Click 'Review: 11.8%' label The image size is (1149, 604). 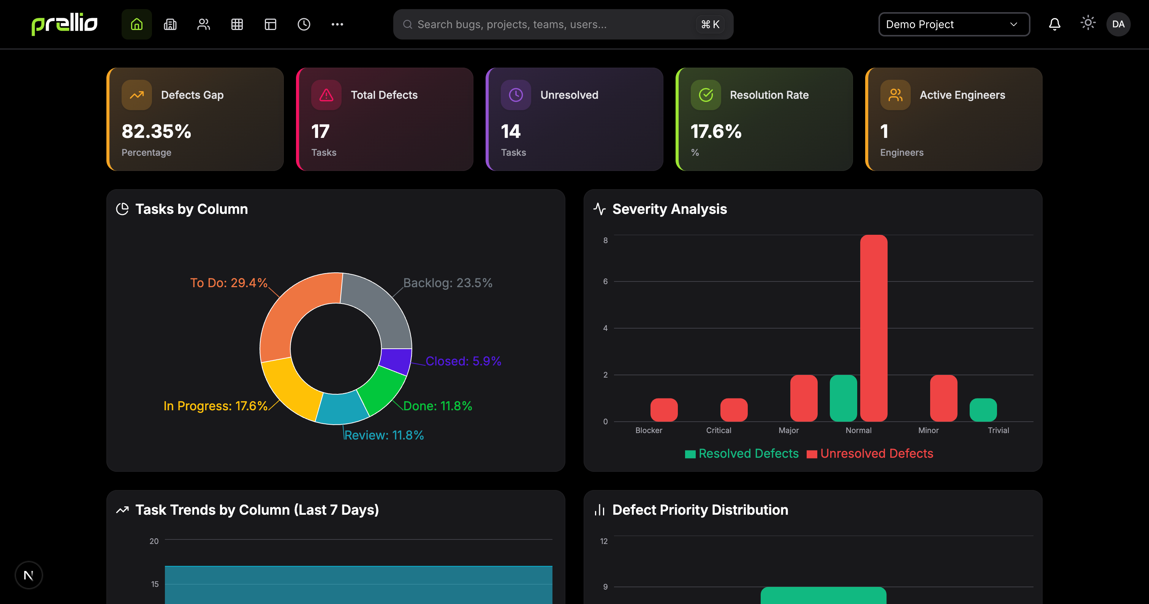click(x=384, y=435)
